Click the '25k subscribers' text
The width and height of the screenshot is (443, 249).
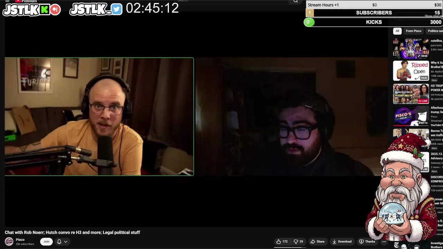point(25,244)
